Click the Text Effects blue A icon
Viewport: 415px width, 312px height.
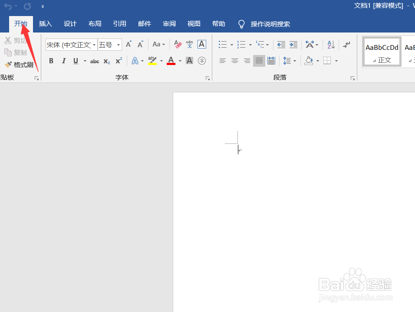(x=135, y=61)
